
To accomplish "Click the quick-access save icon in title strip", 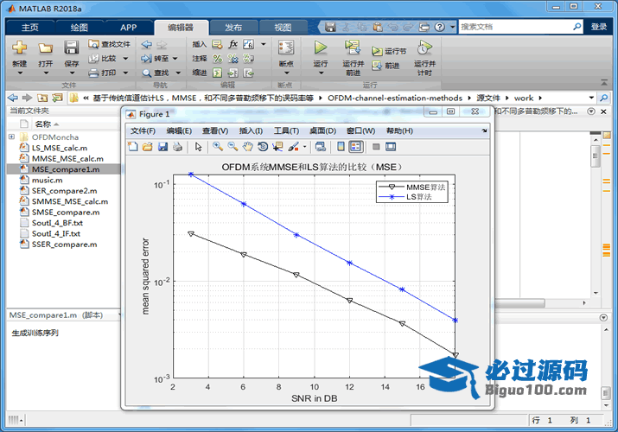I will coord(330,27).
